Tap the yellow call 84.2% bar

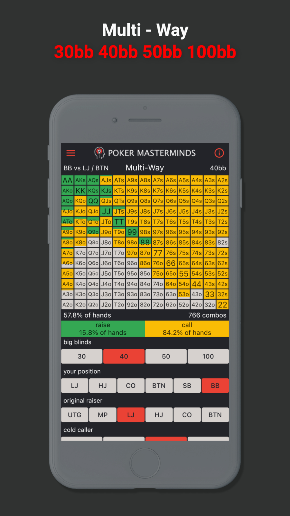187,329
